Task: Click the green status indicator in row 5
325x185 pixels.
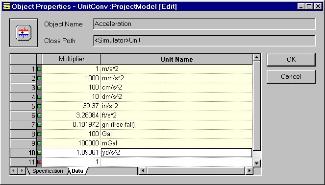Action: point(39,106)
